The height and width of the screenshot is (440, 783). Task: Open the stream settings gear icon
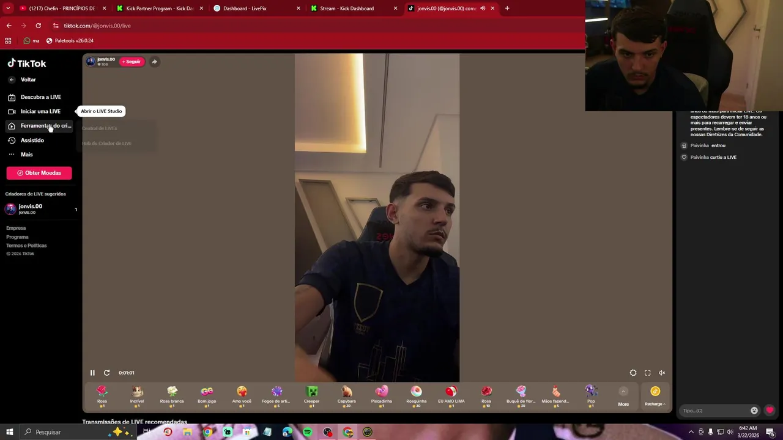tap(633, 373)
